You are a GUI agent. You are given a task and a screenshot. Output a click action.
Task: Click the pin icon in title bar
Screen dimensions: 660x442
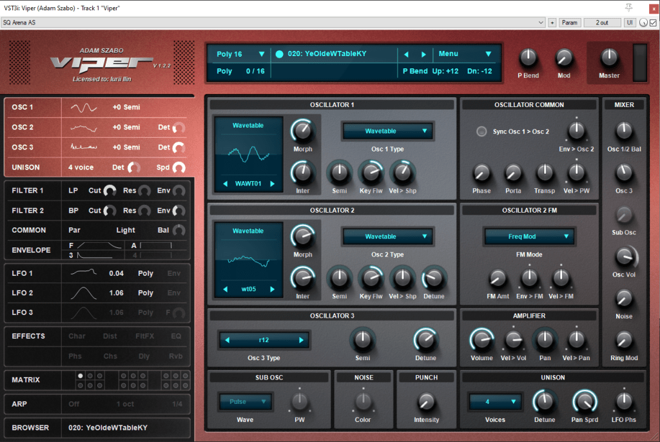pos(629,8)
